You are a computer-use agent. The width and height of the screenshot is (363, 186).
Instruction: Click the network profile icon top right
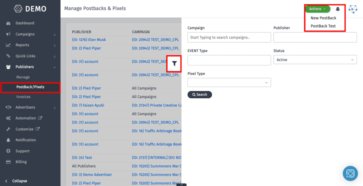point(353,9)
